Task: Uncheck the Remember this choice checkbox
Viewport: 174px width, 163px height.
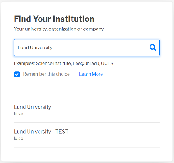Action: coord(17,74)
